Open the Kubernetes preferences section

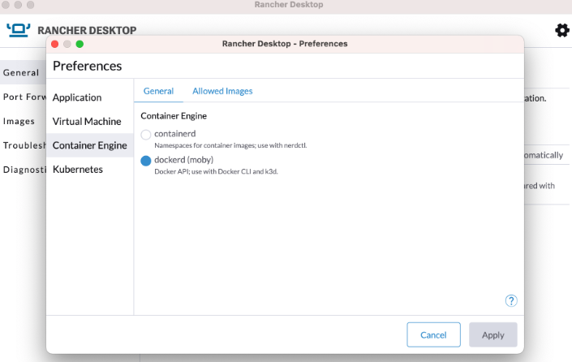tap(90, 170)
